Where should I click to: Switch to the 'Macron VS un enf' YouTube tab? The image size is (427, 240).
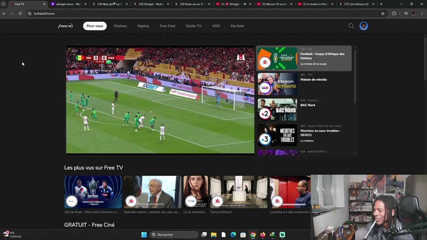coord(275,4)
